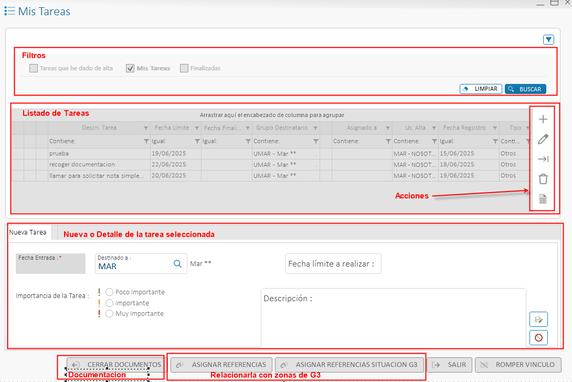Viewport: 572px width, 382px height.
Task: Open Descri. Tarea column filter dropdown
Action: [146, 128]
